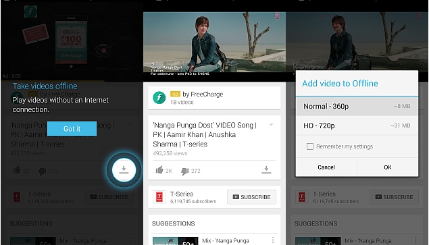Click the T-Series channel name in the middle panel
The width and height of the screenshot is (429, 245).
182,194
